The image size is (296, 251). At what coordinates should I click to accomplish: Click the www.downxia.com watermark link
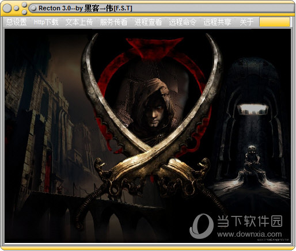click(249, 234)
